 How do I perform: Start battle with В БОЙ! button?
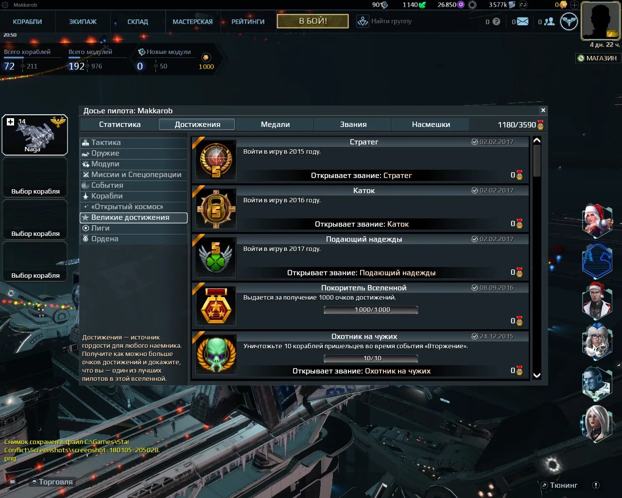tap(312, 21)
